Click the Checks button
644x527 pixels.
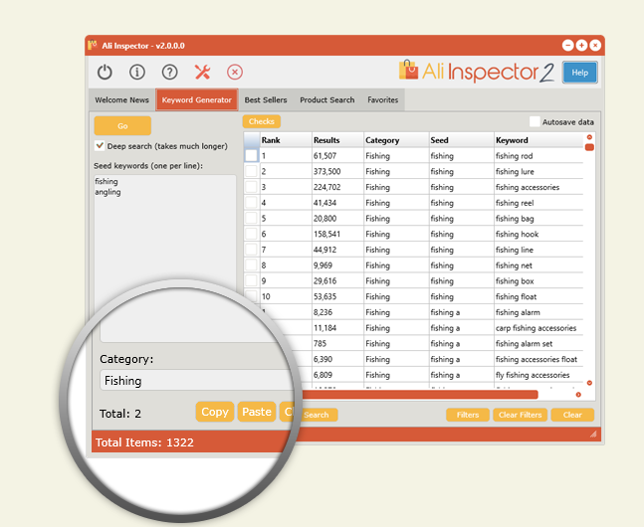click(x=261, y=121)
